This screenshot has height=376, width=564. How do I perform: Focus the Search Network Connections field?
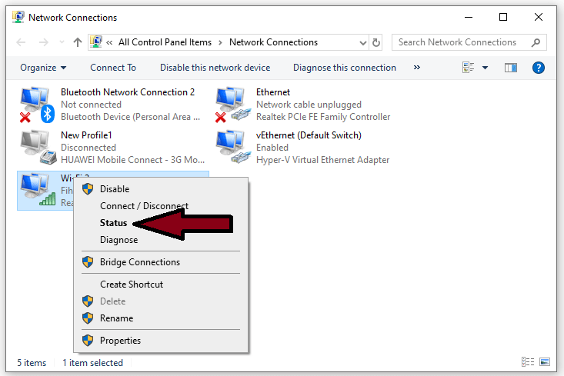[469, 42]
